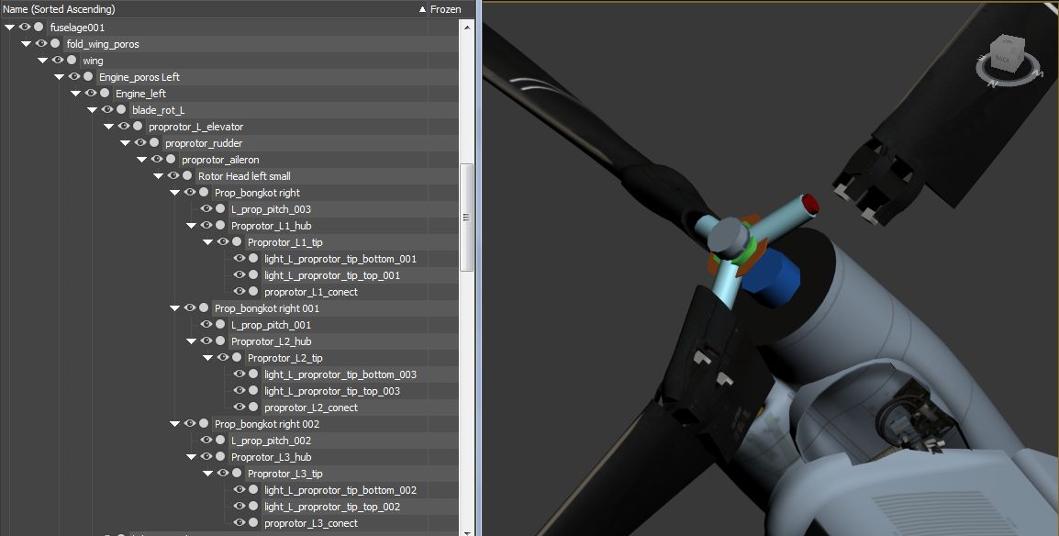This screenshot has width=1059, height=536.
Task: Click the Frozen column header
Action: pyautogui.click(x=445, y=9)
